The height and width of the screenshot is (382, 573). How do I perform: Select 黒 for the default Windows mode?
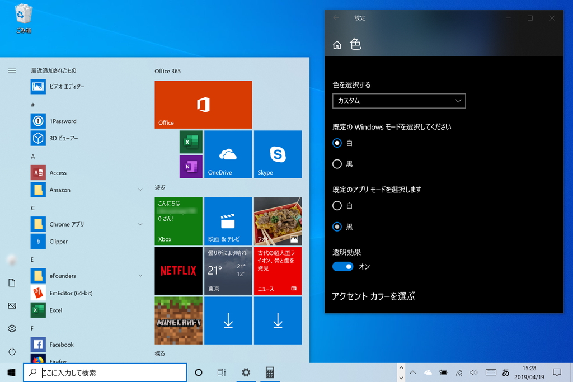(x=337, y=164)
